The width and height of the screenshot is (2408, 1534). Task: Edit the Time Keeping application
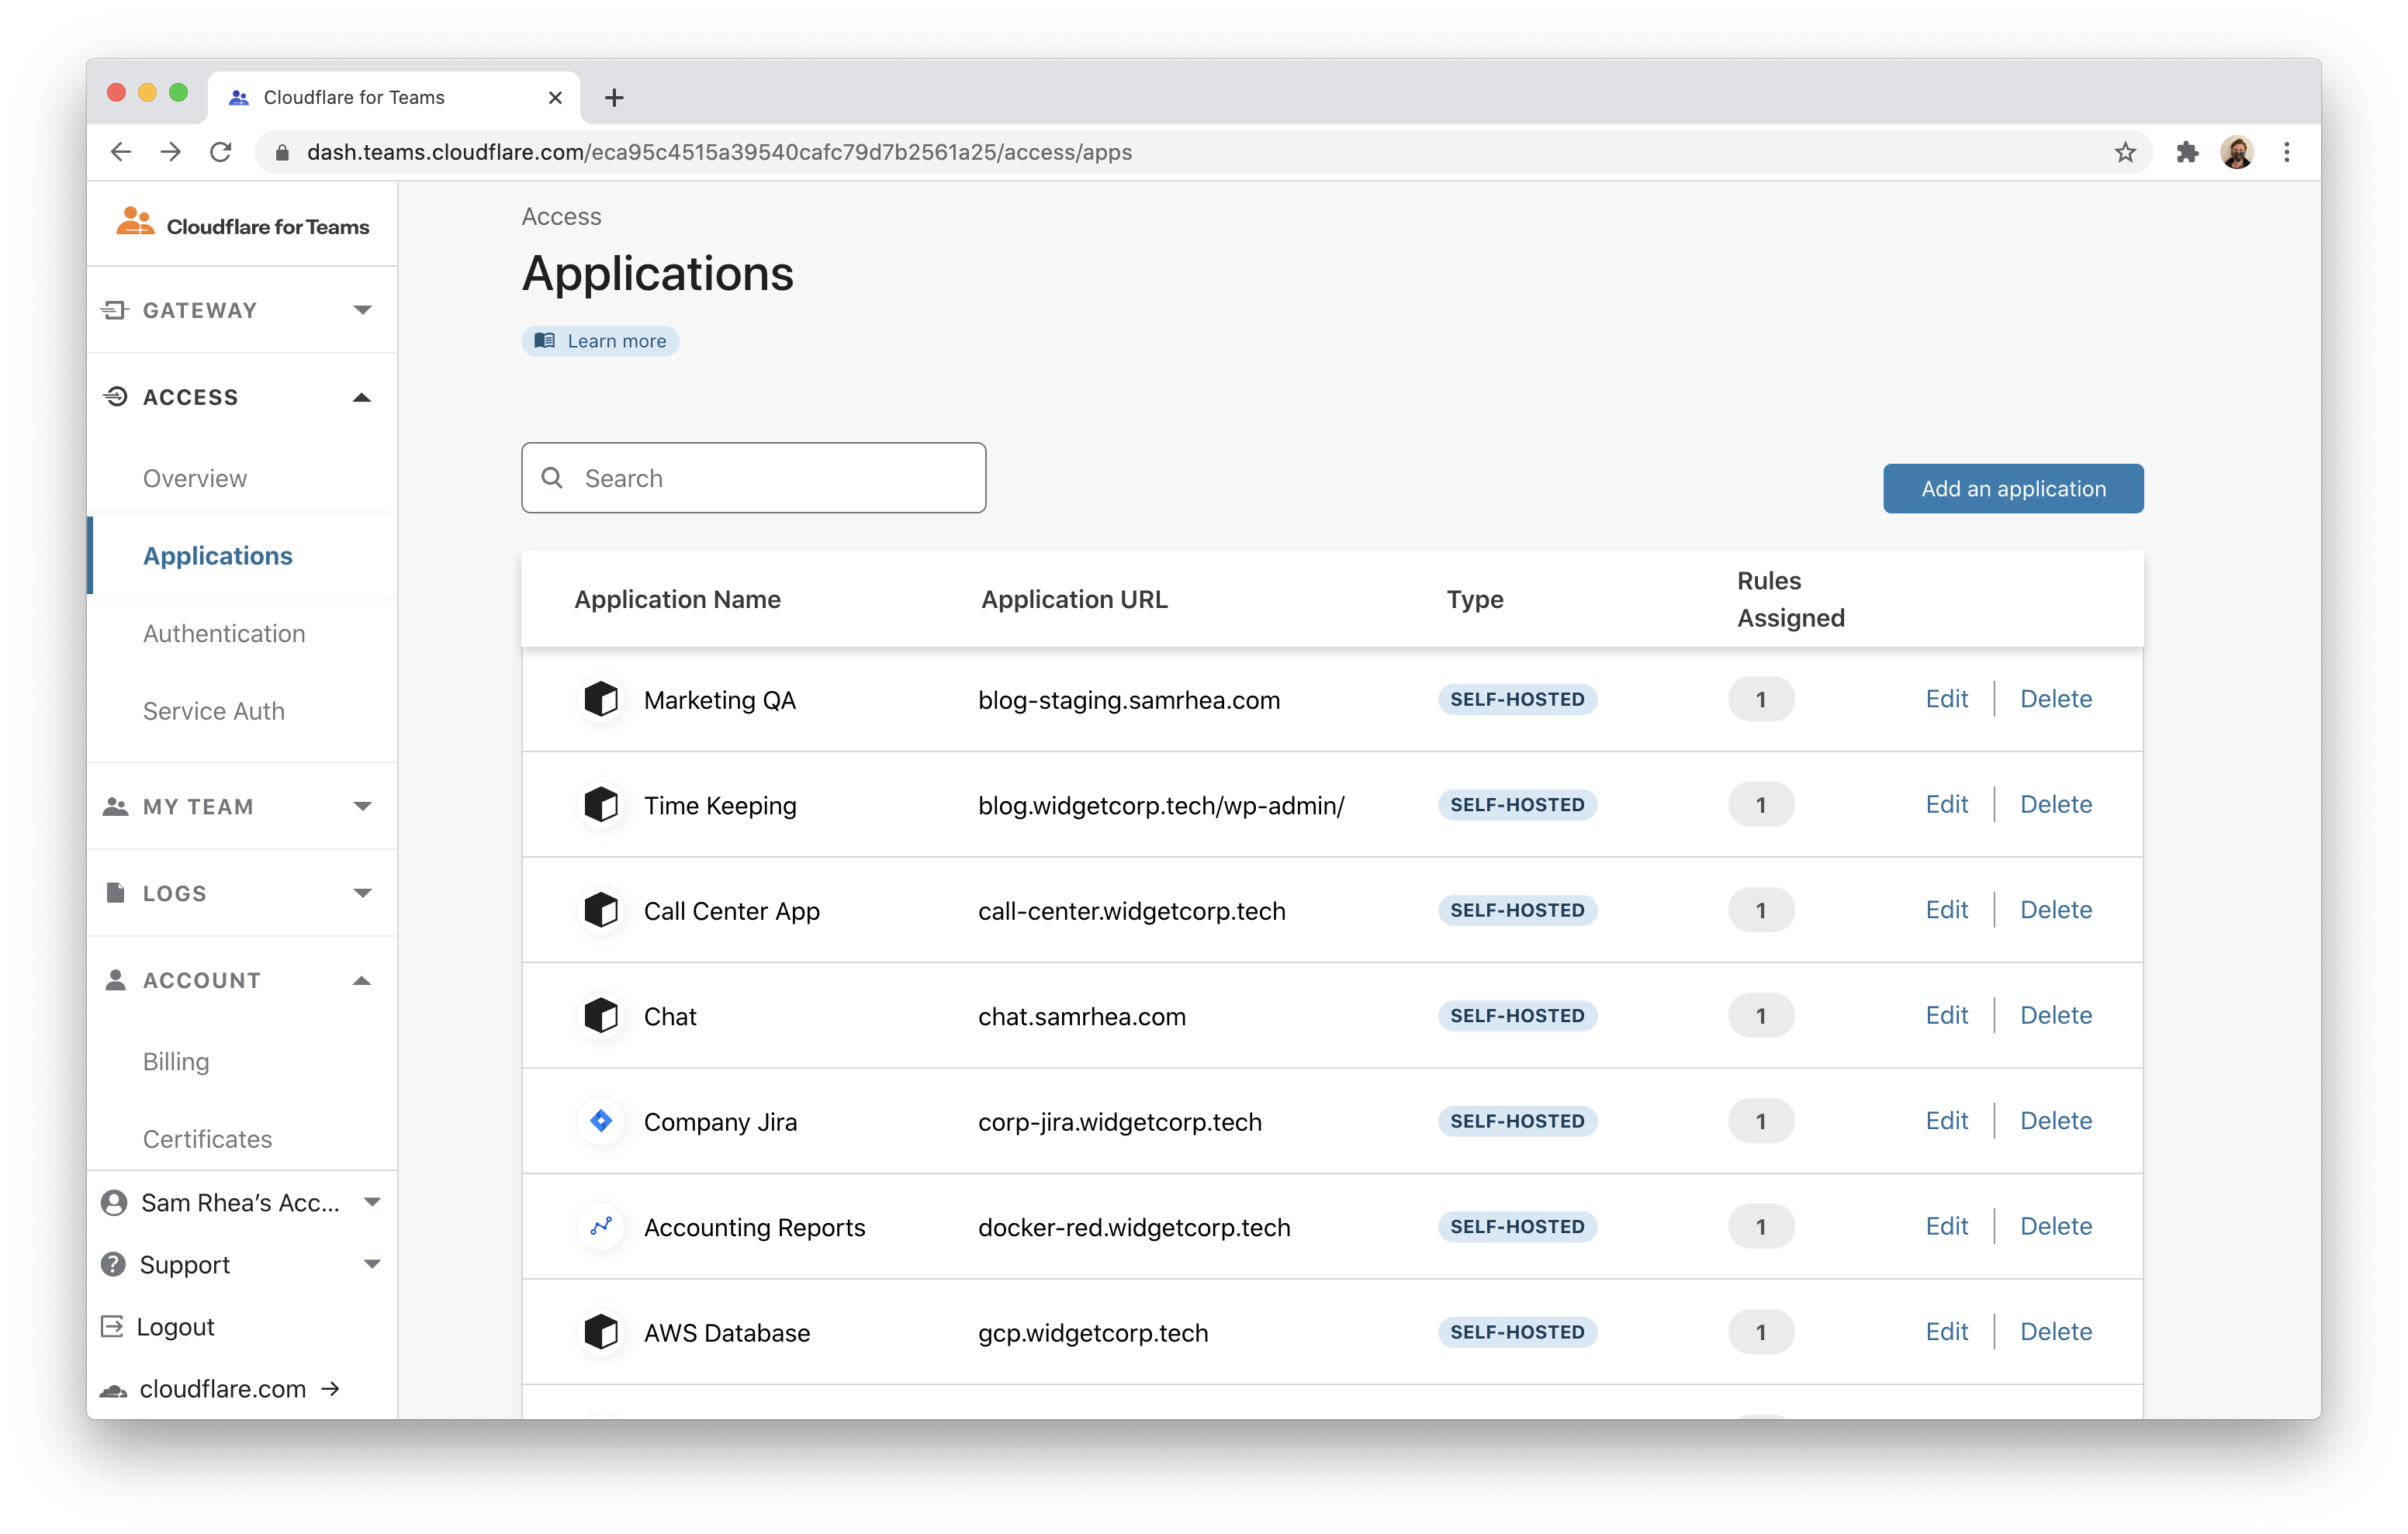1946,804
